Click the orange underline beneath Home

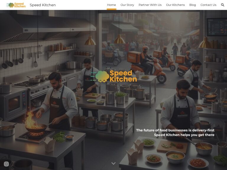coord(111,9)
